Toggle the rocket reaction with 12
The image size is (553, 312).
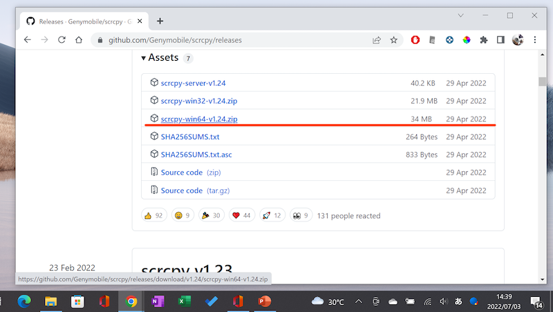pos(271,215)
